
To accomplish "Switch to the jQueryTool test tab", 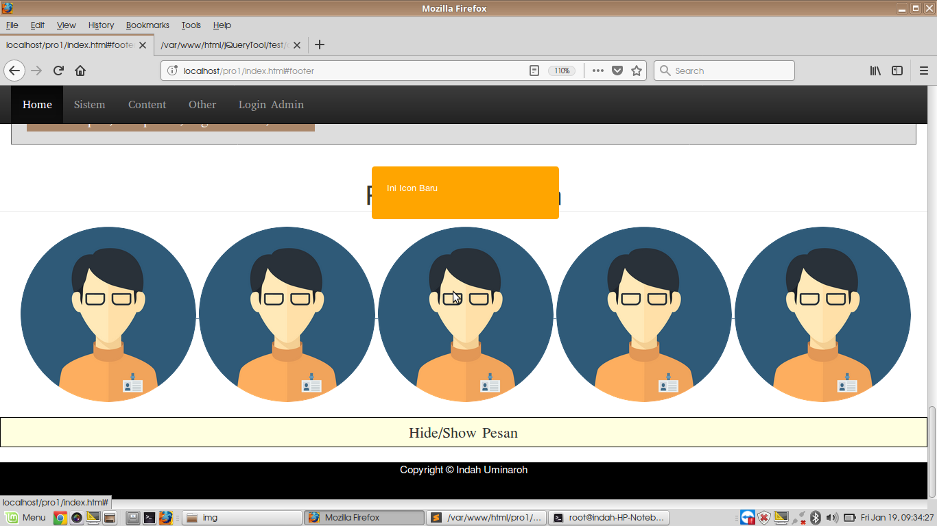I will click(x=226, y=45).
